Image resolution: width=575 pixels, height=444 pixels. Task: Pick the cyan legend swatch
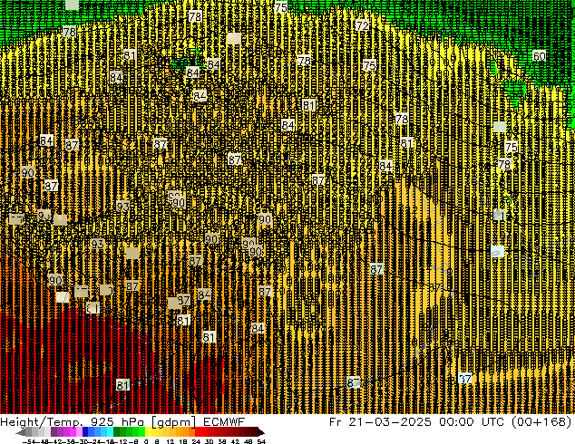click(110, 432)
